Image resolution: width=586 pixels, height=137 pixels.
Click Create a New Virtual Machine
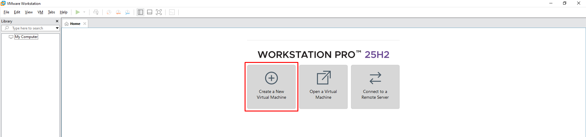click(x=271, y=87)
